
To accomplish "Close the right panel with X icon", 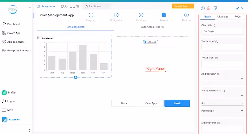I will pos(242,8).
